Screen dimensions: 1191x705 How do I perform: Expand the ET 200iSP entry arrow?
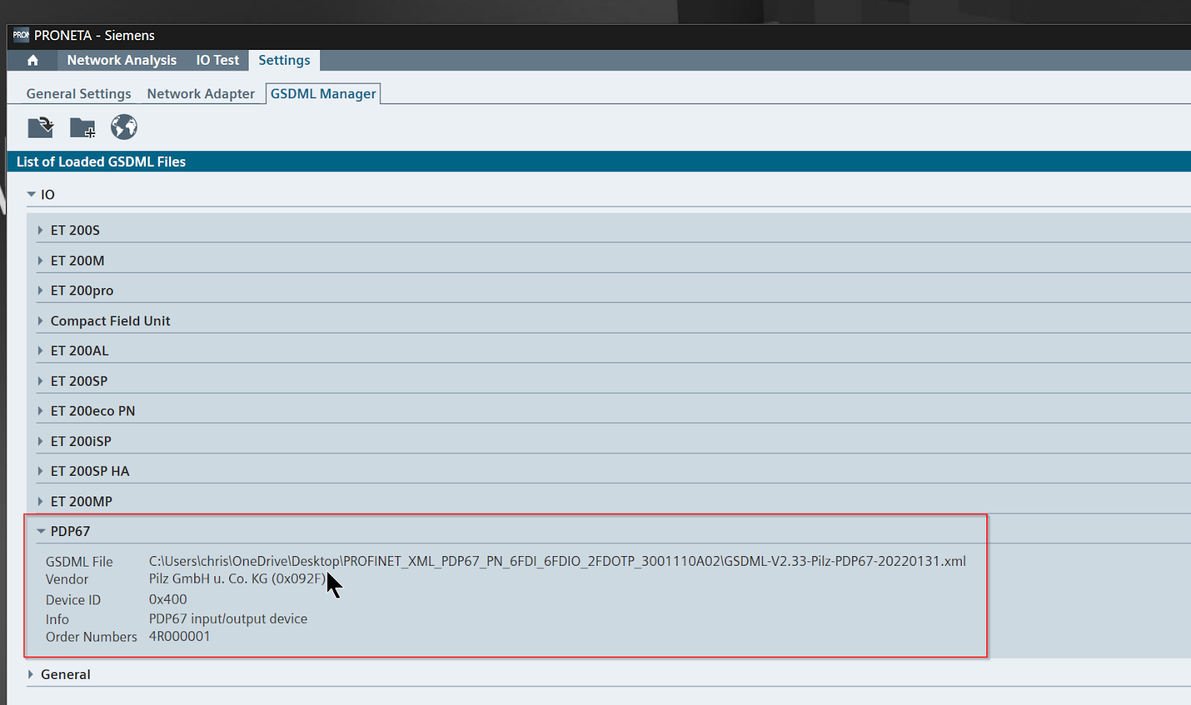coord(40,441)
